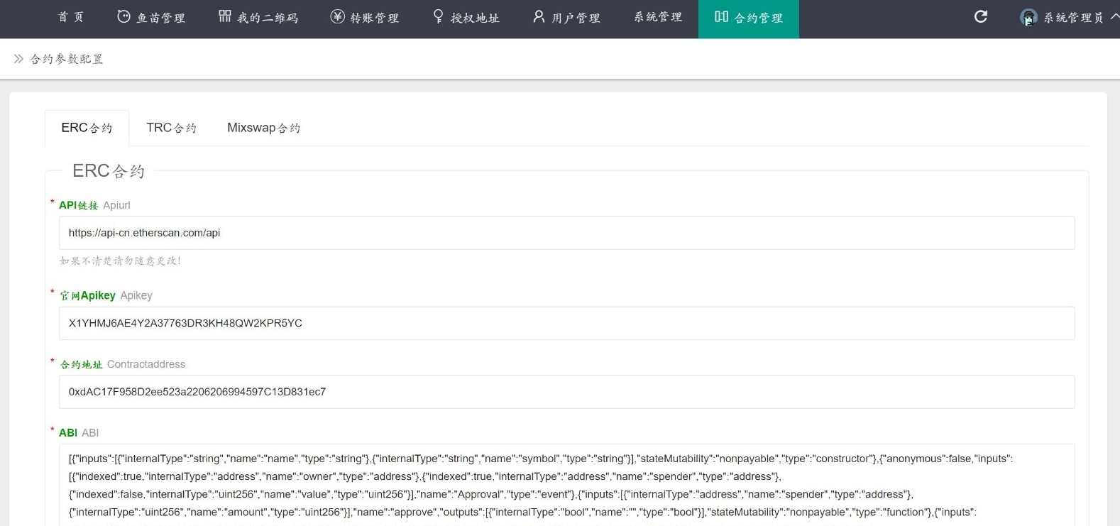Click the 合约管理 book icon

click(x=721, y=16)
